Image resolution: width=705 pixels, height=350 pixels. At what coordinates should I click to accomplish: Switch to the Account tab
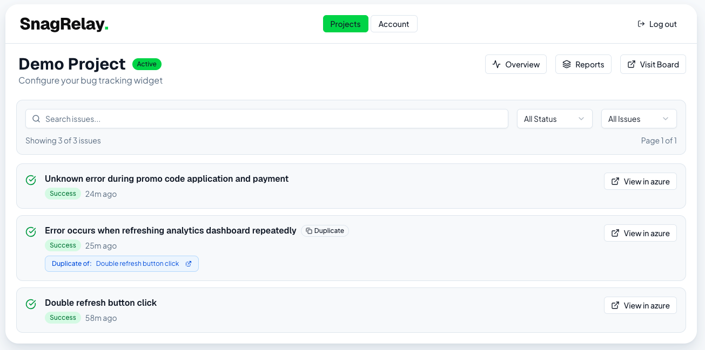pos(394,24)
